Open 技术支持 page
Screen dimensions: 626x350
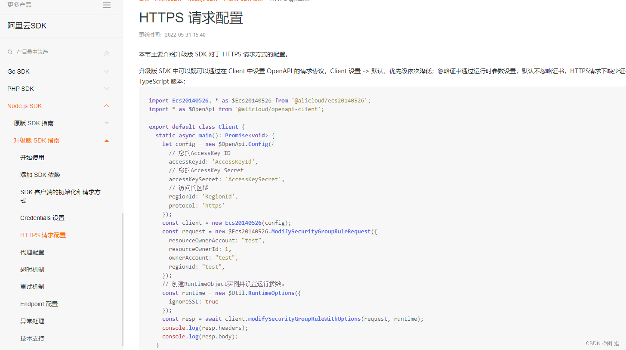tap(32, 338)
